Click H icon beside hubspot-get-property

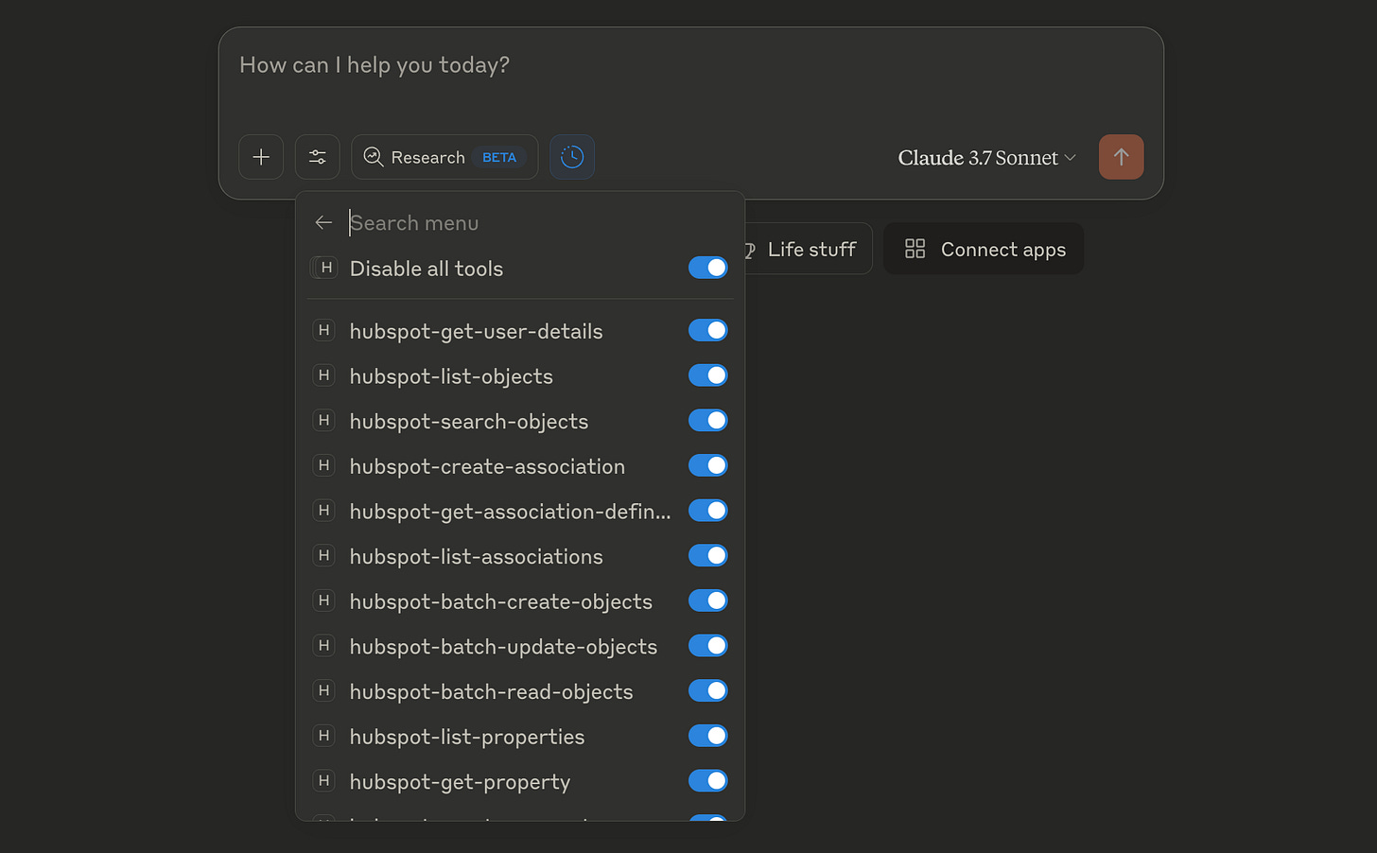click(323, 780)
